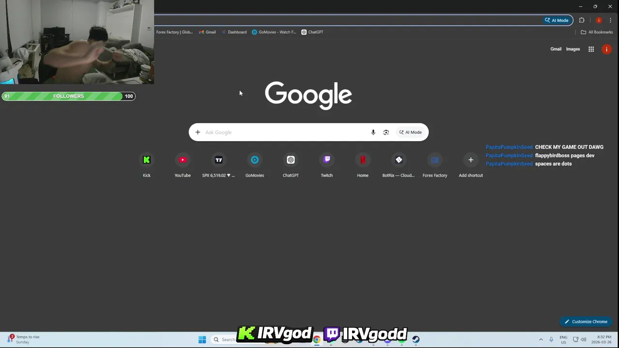Open the SPX TradingView shortcut tile
Image resolution: width=619 pixels, height=348 pixels.
click(x=219, y=165)
